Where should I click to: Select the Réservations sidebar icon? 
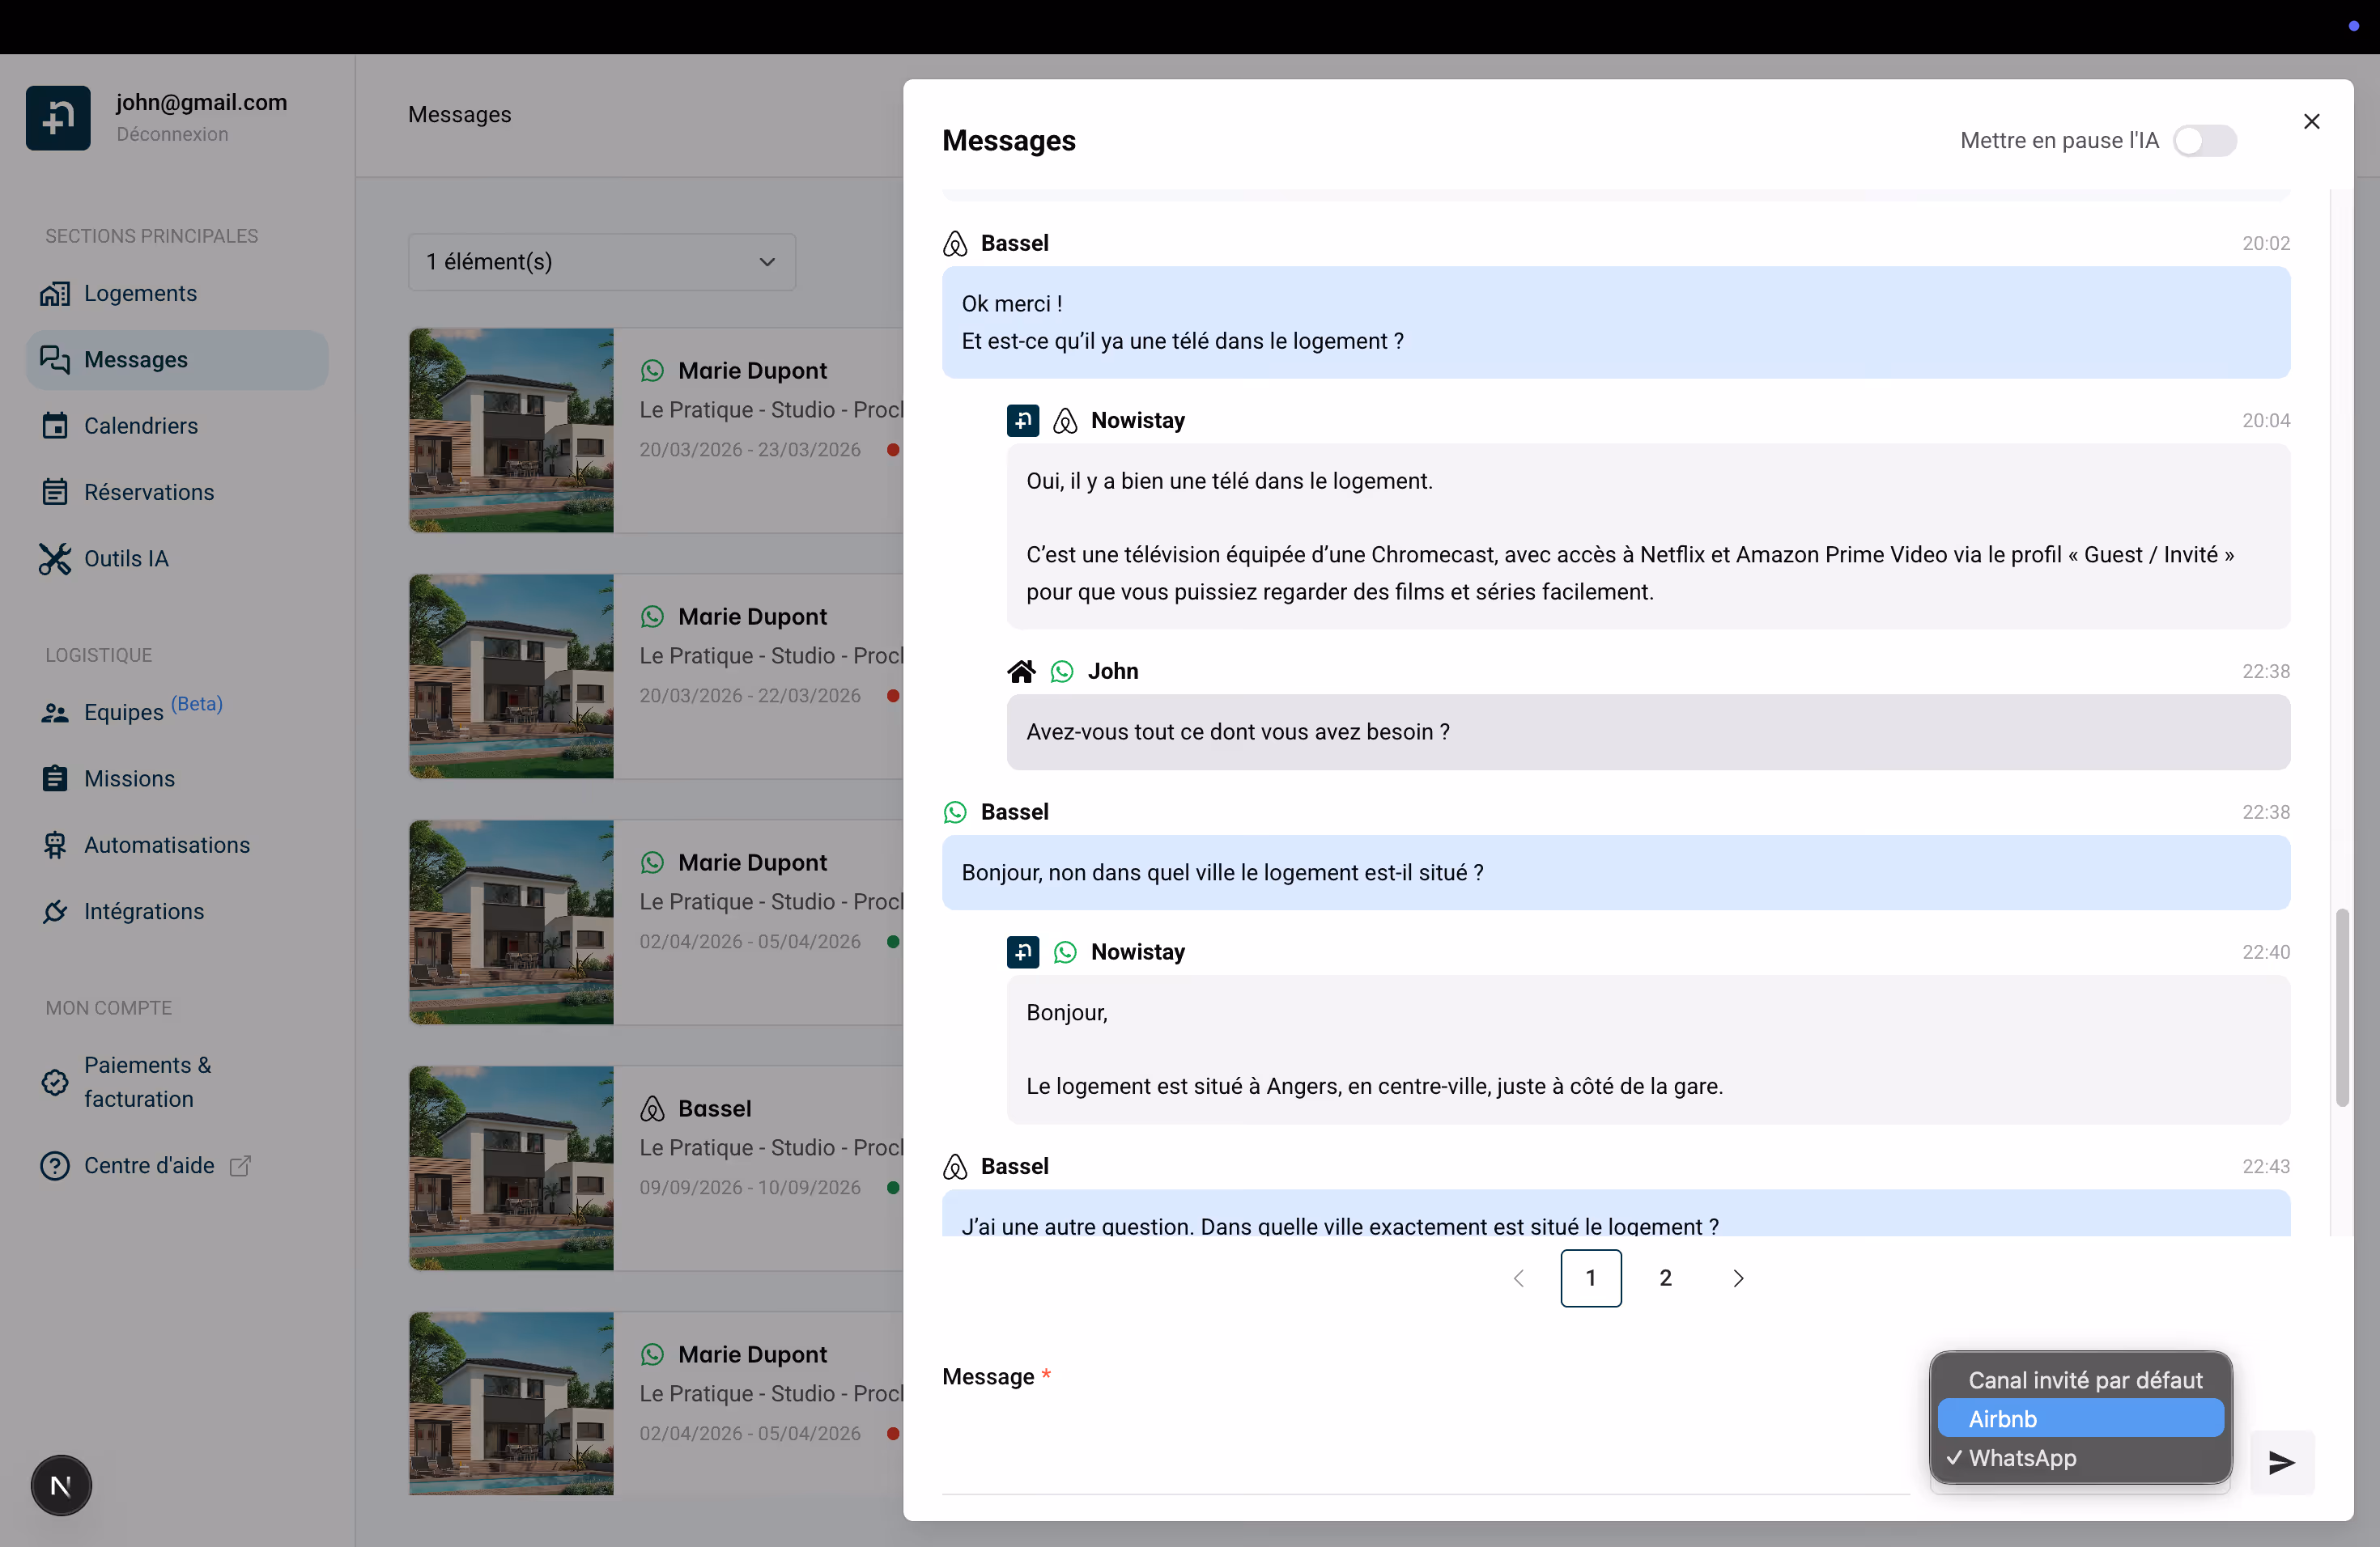coord(56,492)
